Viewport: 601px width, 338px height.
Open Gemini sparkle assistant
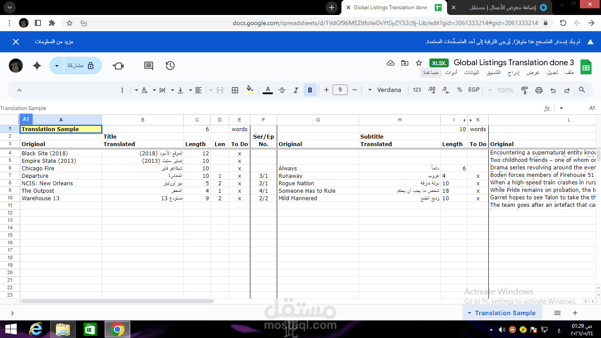click(x=37, y=66)
